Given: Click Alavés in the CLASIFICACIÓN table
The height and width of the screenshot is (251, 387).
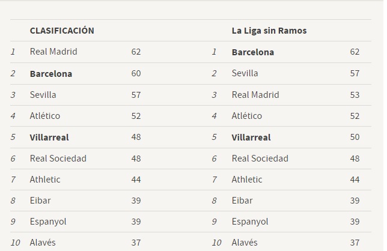Looking at the screenshot, I should (x=43, y=243).
